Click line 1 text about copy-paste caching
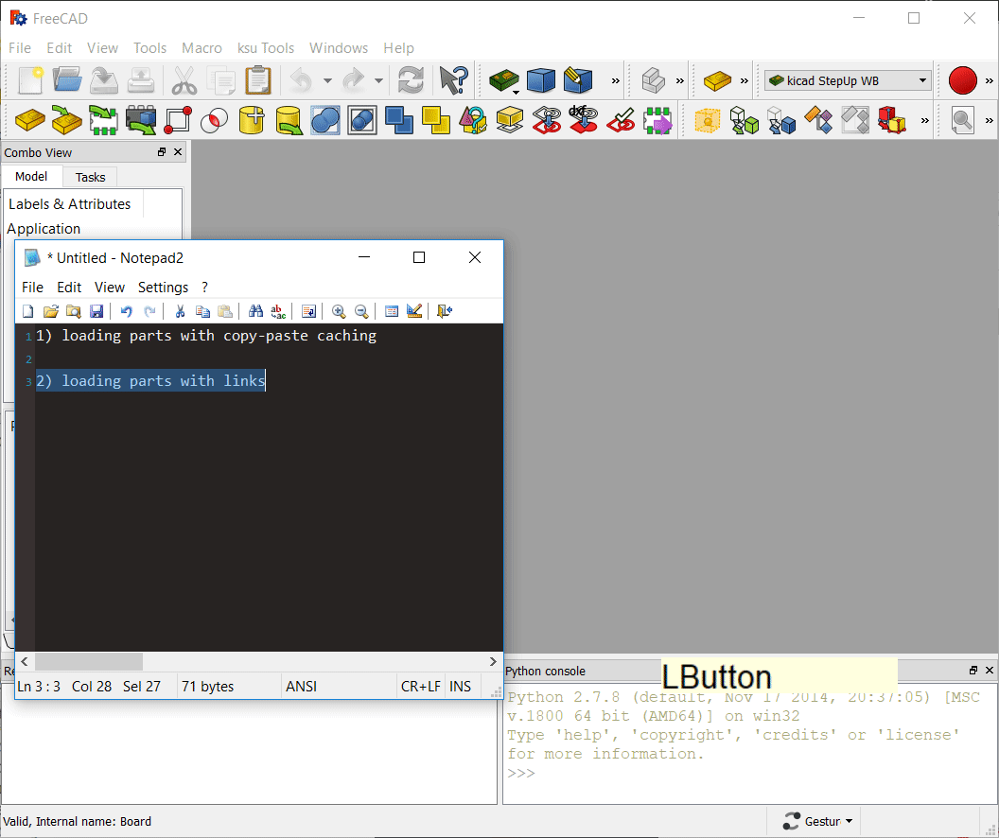The image size is (999, 838). [206, 336]
